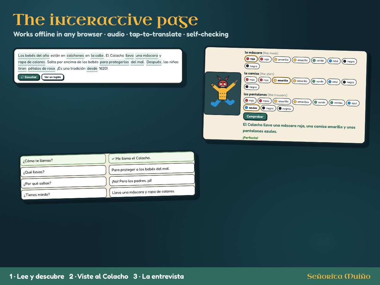Translate 'del mal' in the passage
Screen dimensions: 380x285
click(x=137, y=62)
